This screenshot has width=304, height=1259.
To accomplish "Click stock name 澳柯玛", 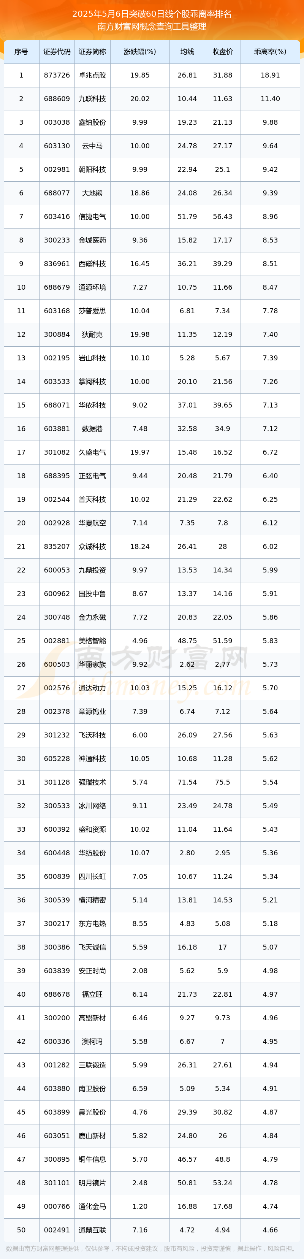I will coord(92,1041).
